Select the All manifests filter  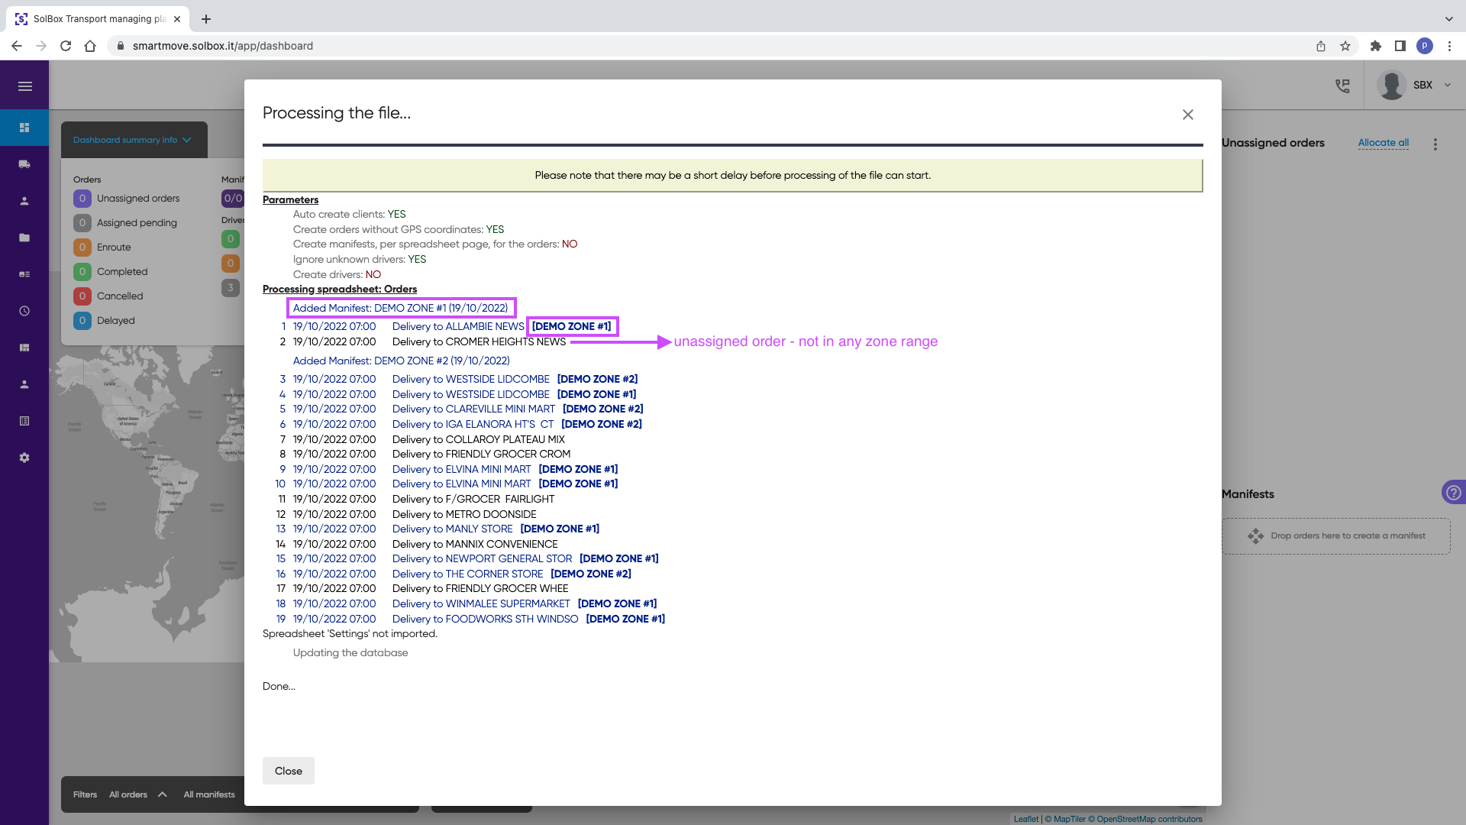point(209,794)
